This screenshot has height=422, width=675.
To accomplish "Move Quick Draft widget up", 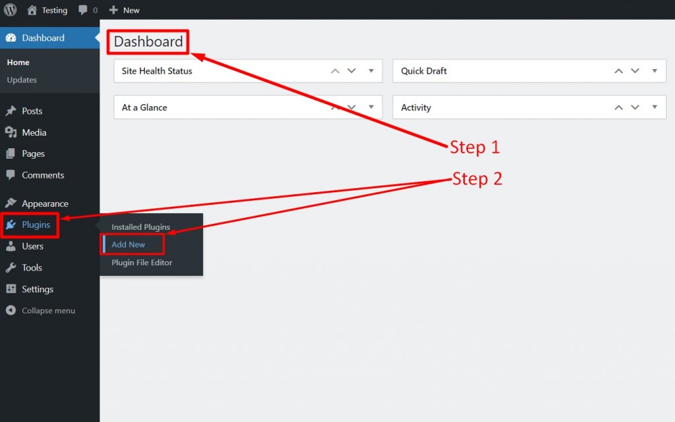I will point(618,71).
